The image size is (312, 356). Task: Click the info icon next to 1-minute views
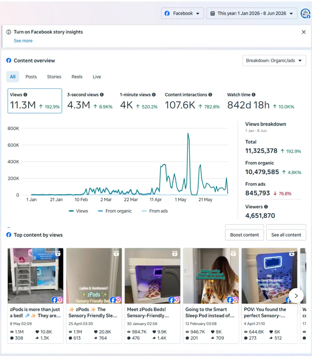154,95
